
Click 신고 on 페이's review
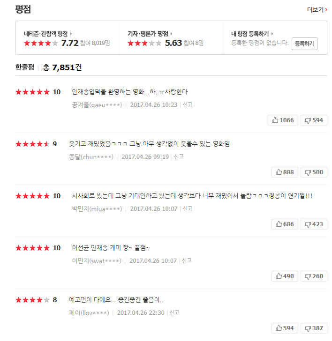point(174,313)
